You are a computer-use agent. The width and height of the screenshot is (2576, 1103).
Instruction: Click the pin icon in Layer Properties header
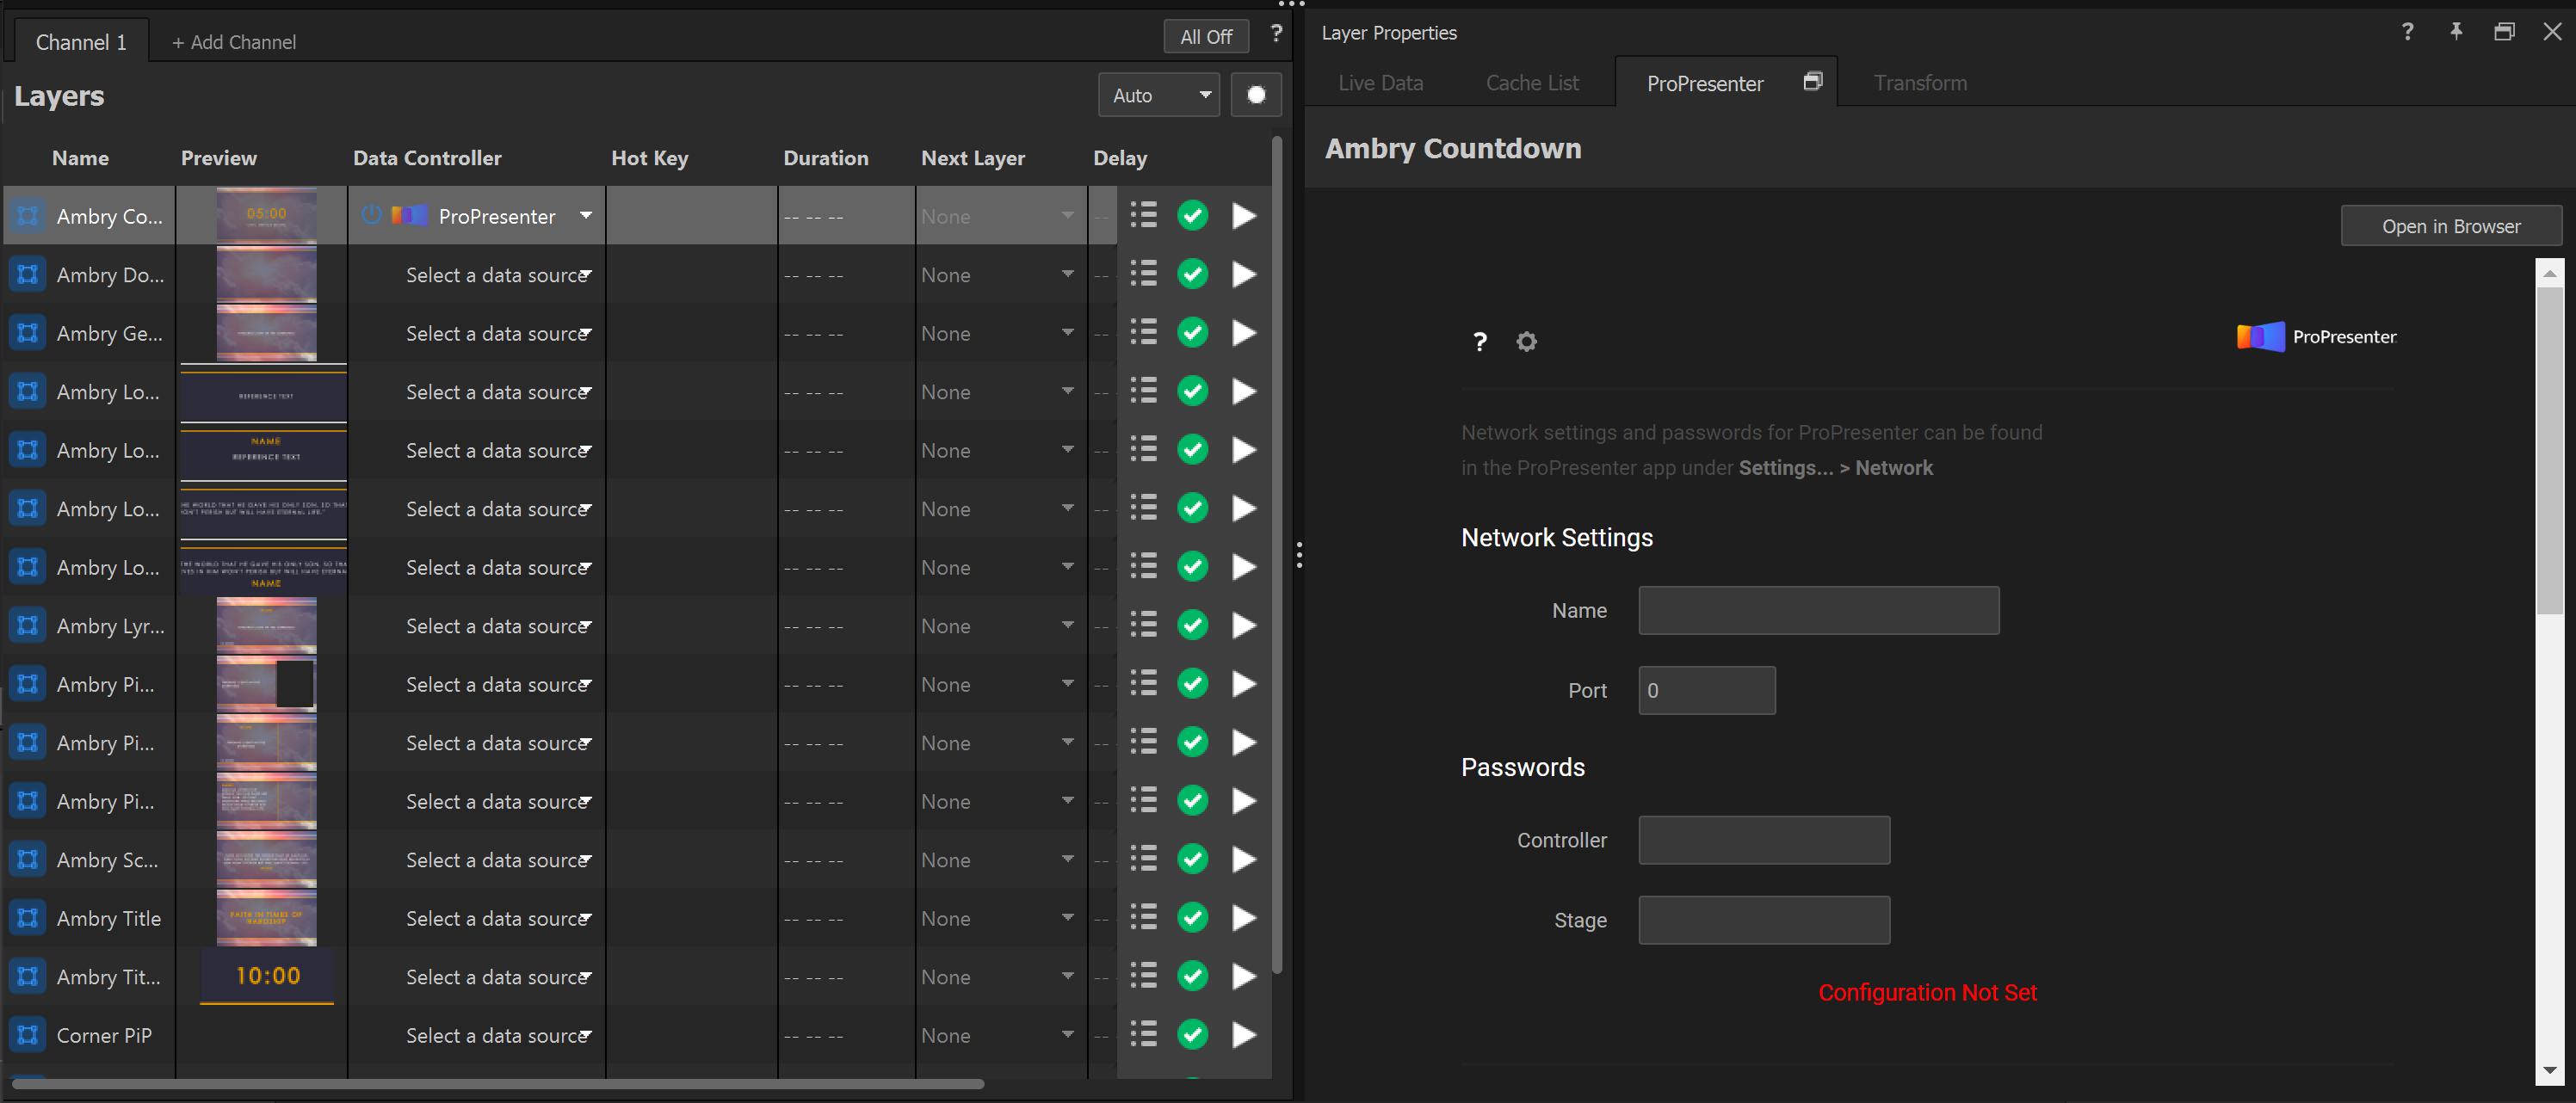pos(2456,32)
